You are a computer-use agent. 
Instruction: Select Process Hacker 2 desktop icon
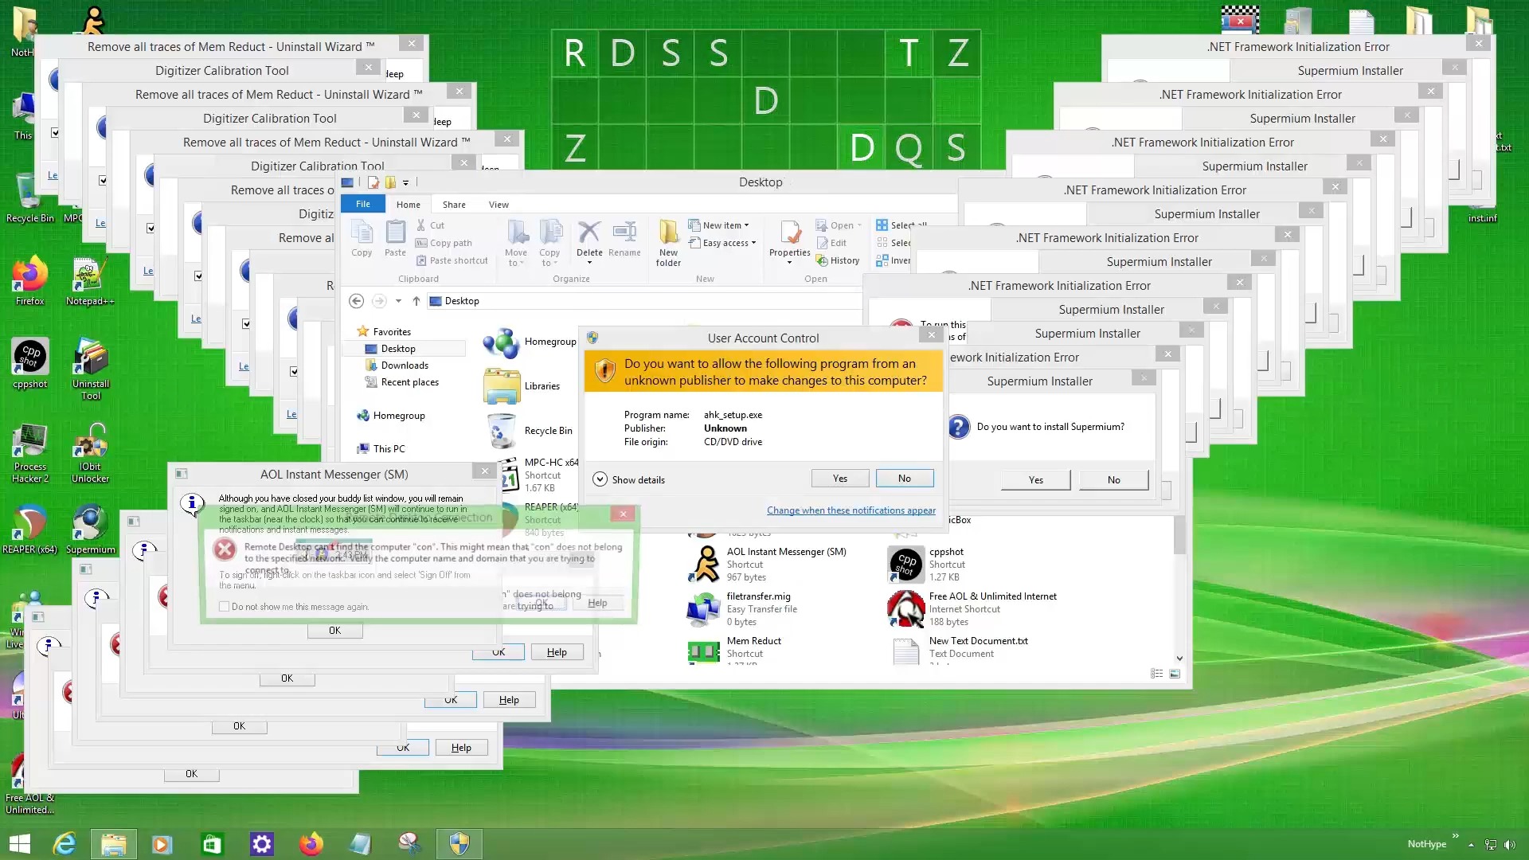click(x=29, y=452)
